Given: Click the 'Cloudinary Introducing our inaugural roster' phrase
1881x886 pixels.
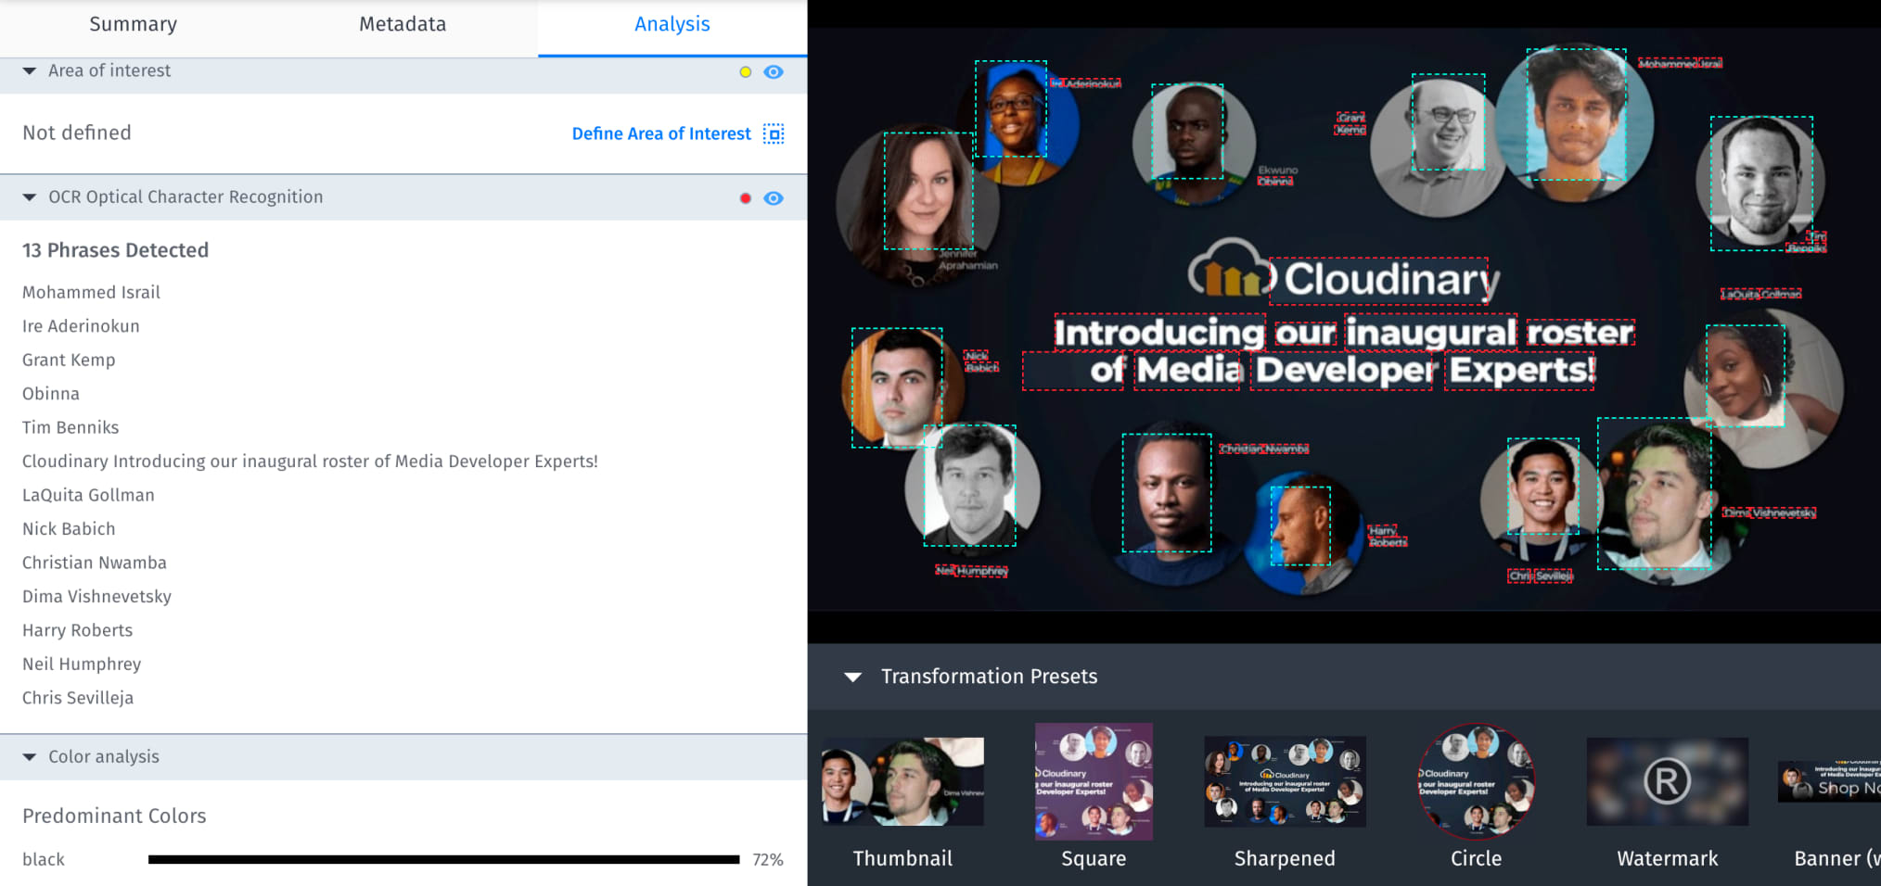Looking at the screenshot, I should click(x=310, y=462).
